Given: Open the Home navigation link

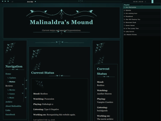Looking at the screenshot, I should [x=8, y=74].
